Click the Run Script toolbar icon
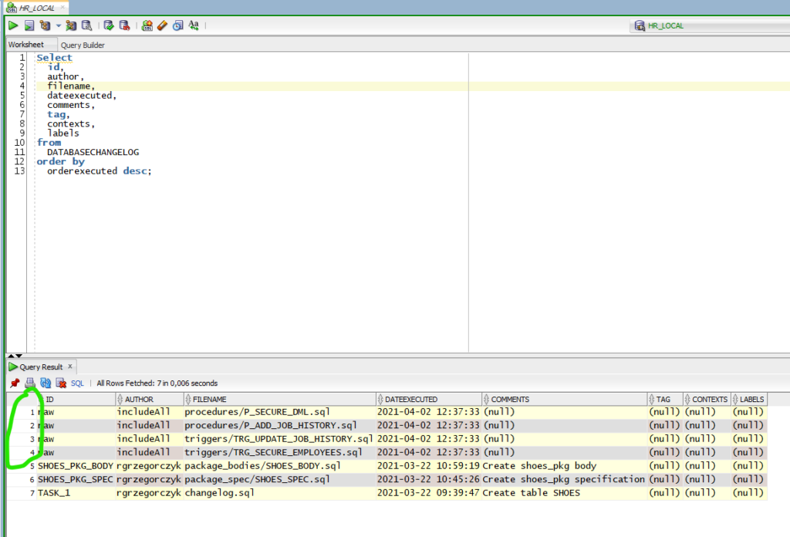Image resolution: width=790 pixels, height=537 pixels. (x=29, y=25)
